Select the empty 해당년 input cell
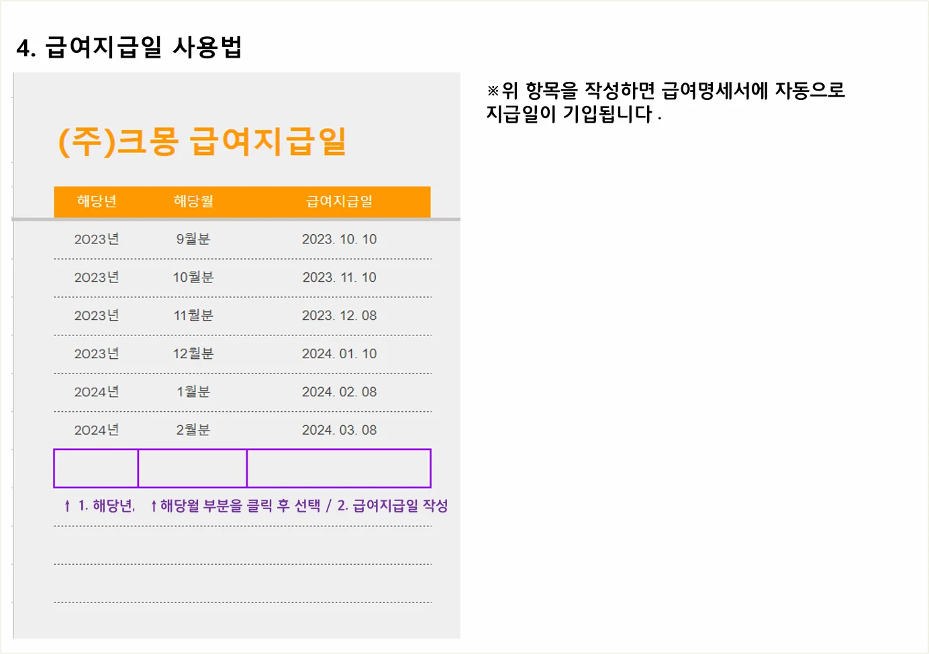The image size is (929, 654). [x=96, y=468]
